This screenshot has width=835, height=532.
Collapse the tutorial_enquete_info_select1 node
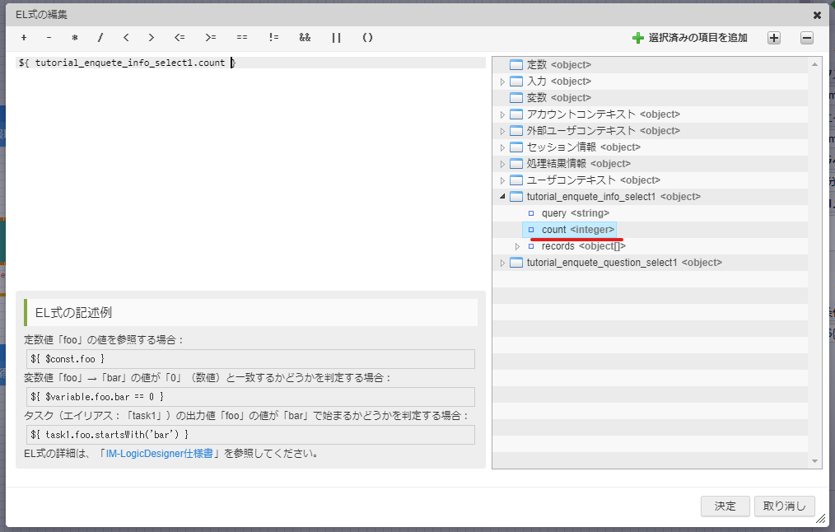[502, 197]
